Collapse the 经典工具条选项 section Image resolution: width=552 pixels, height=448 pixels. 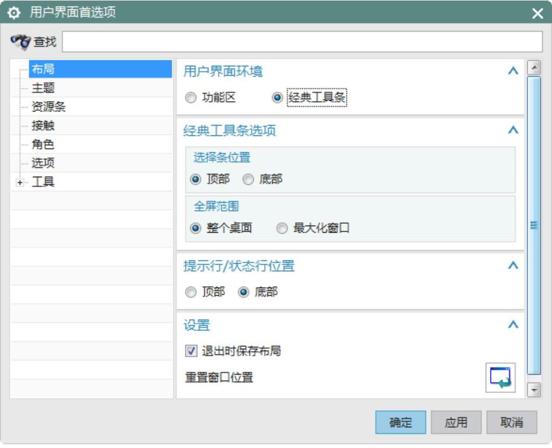[x=513, y=130]
